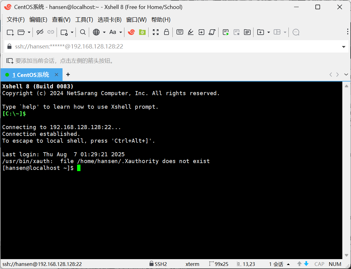Close the CentOS系统 session tab
The image size is (351, 269).
56,74
